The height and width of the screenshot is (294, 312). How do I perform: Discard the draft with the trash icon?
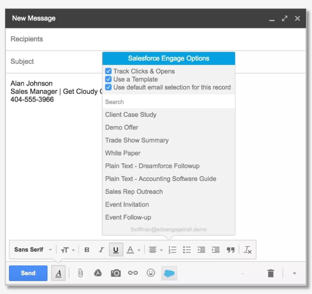point(271,273)
